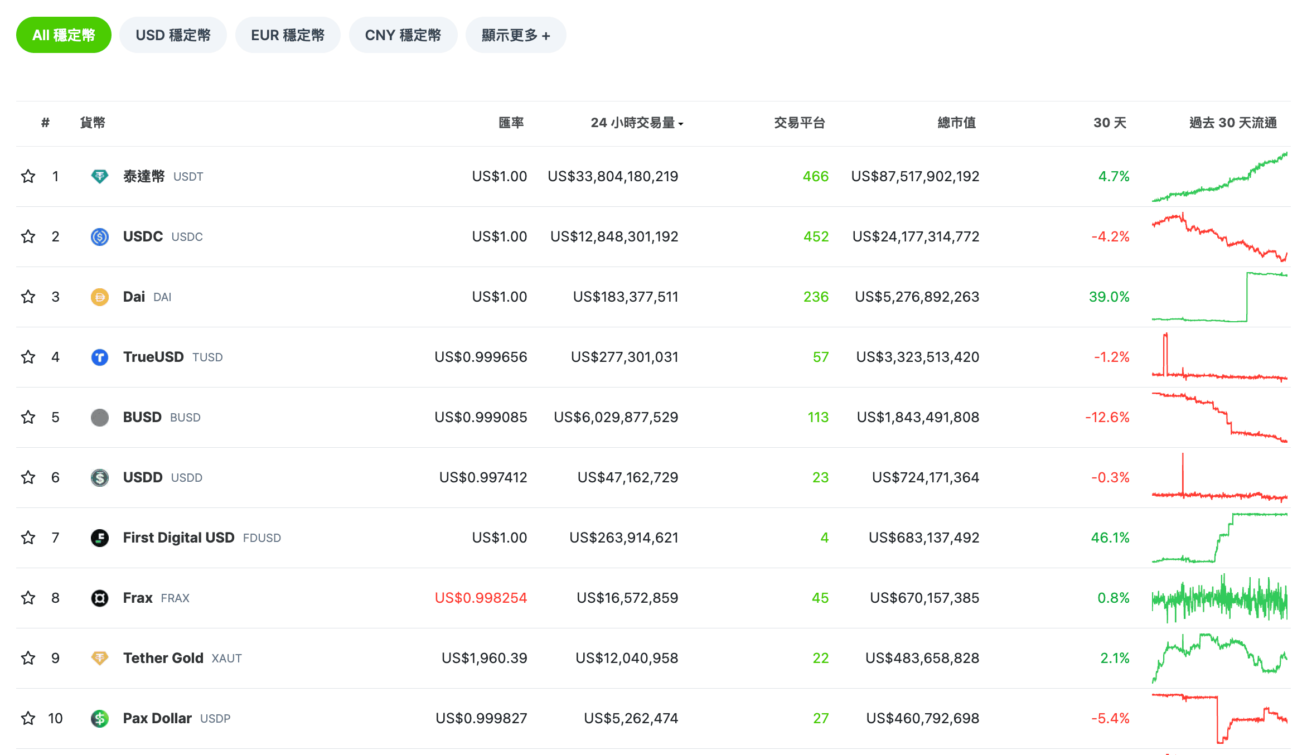Open the Tether Gold coin link
Image resolution: width=1307 pixels, height=755 pixels.
tap(182, 658)
